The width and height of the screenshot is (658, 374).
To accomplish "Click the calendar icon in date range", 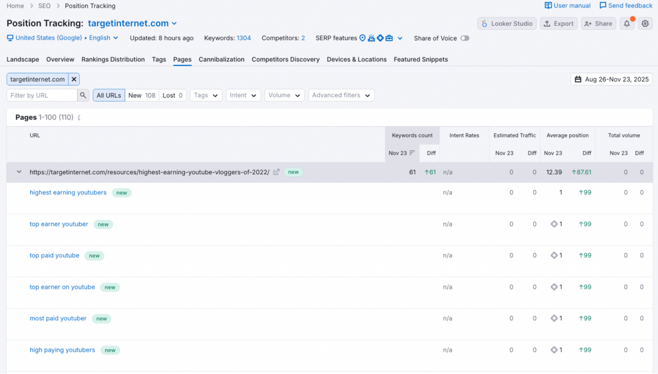I will coord(578,79).
